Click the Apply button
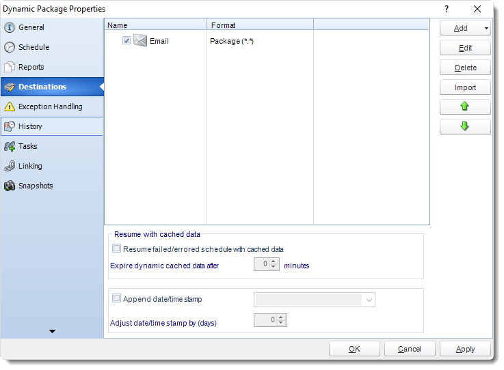 [x=465, y=349]
